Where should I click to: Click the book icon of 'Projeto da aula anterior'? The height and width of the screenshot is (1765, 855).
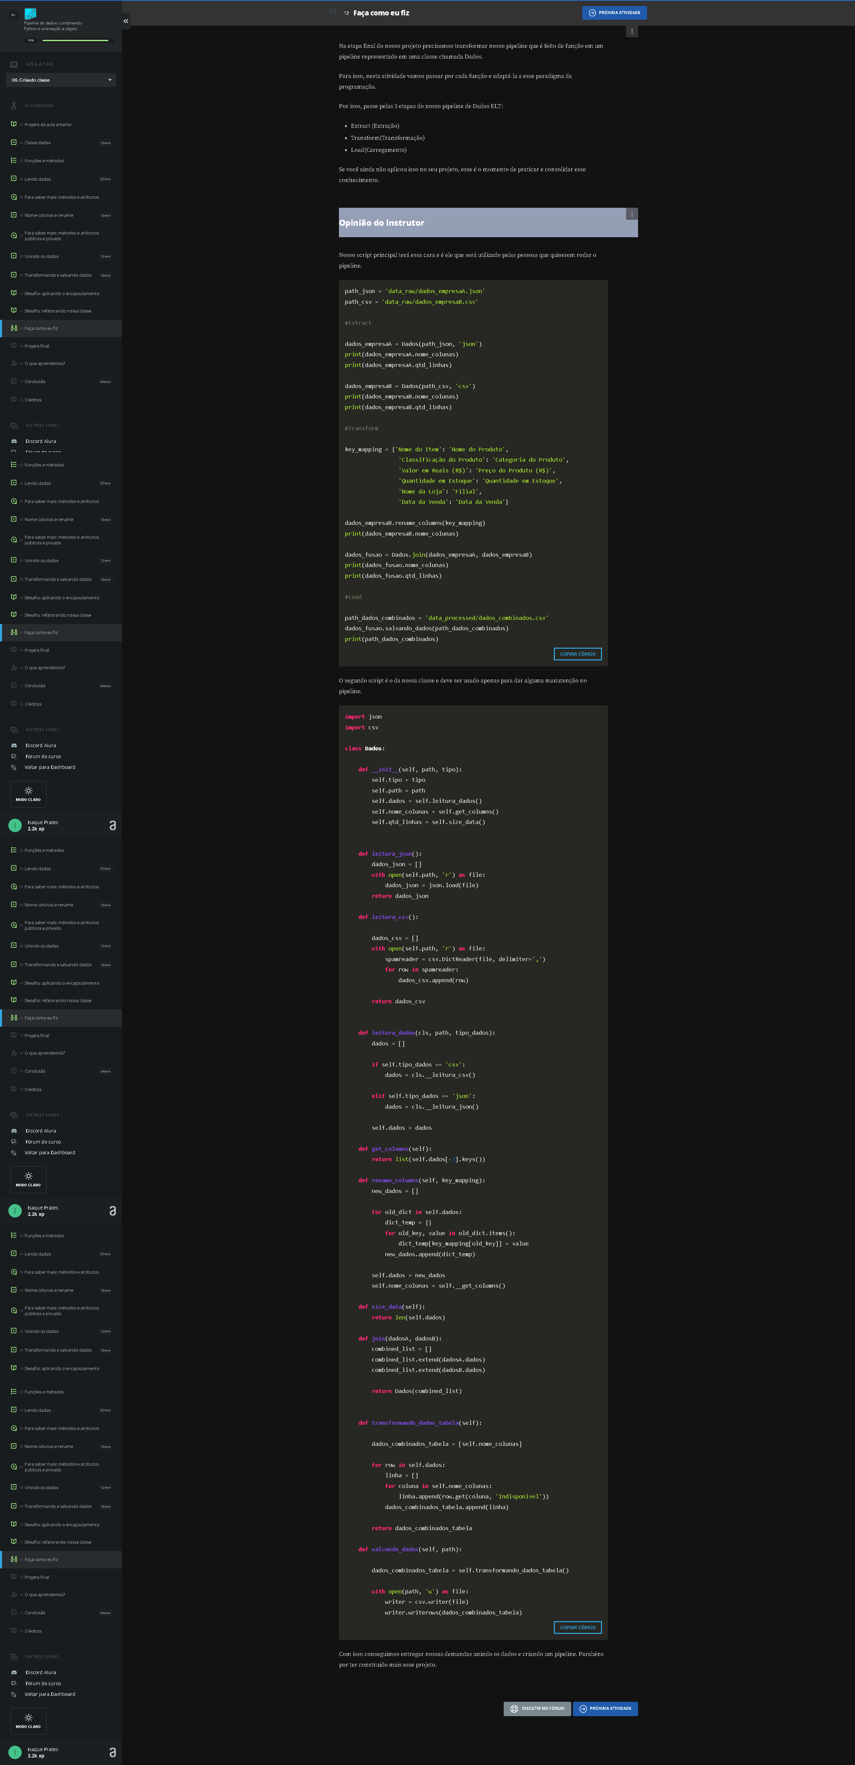(x=14, y=124)
